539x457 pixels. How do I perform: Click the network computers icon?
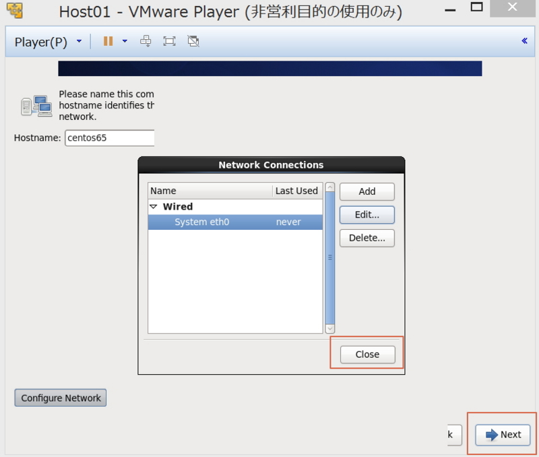(36, 106)
